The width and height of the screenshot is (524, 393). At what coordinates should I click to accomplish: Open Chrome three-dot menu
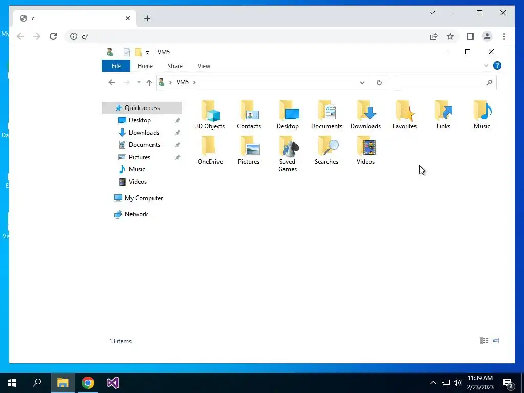point(504,36)
